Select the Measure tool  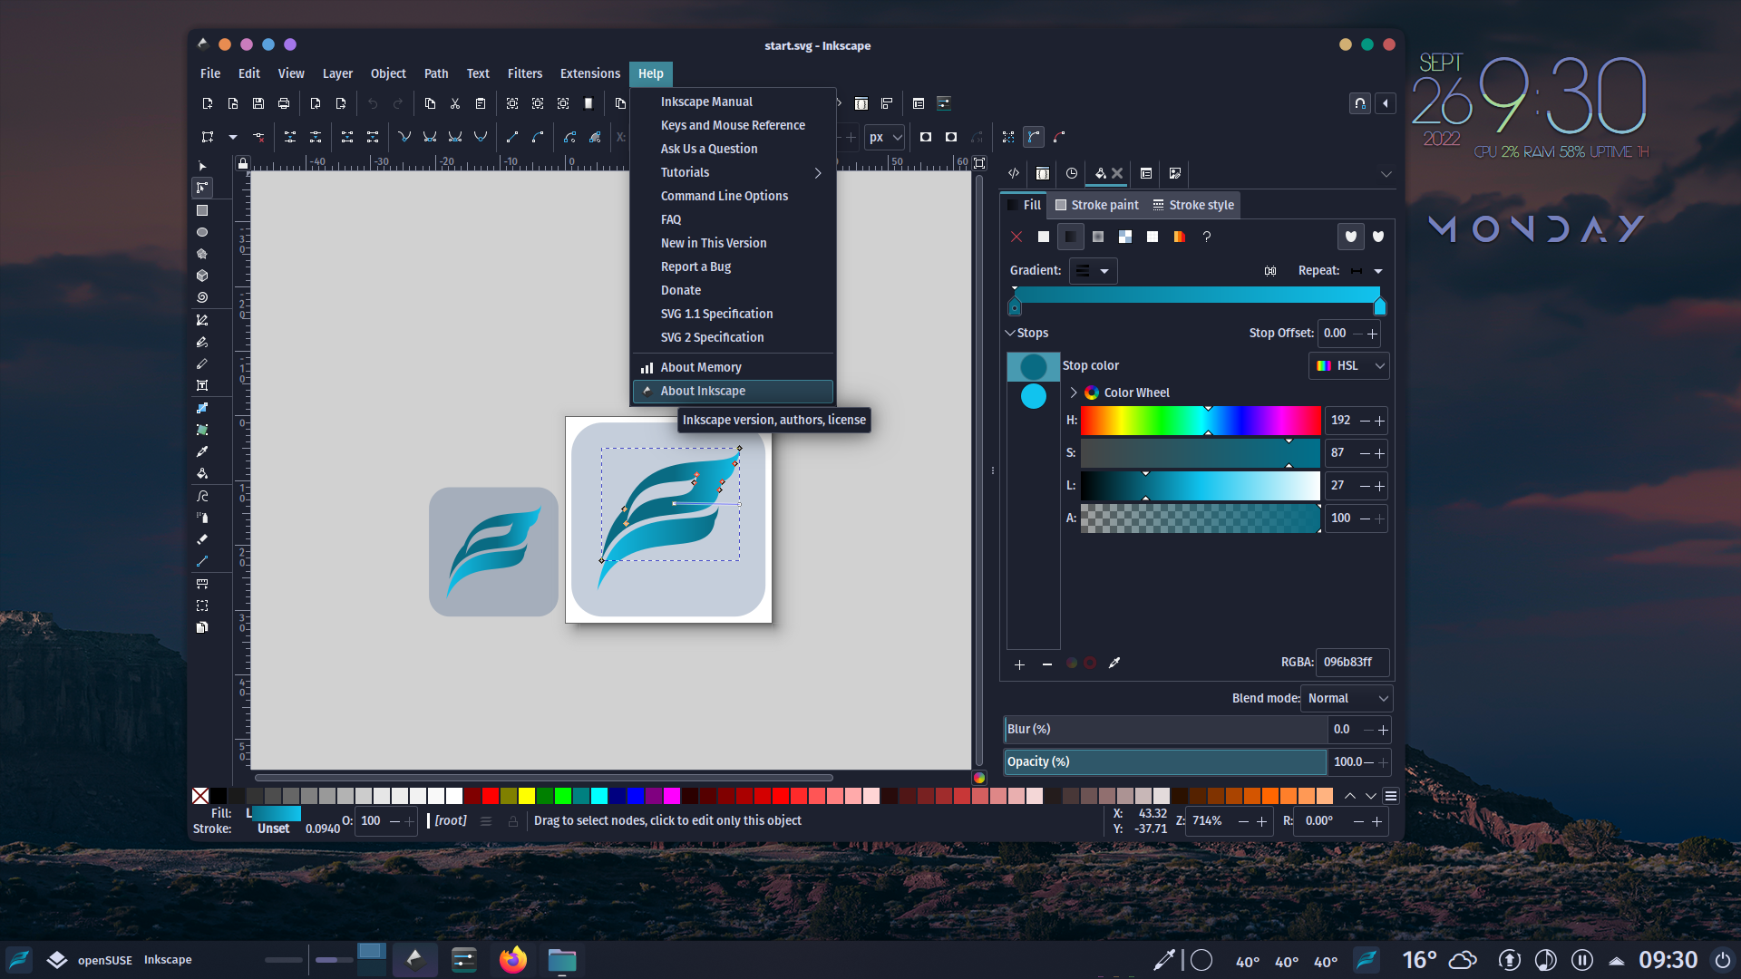(202, 583)
